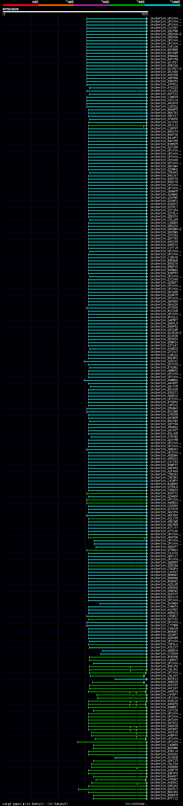Click the red ~20% identity legend segment
Screen dimensions: 183x806
[x=20, y=5]
